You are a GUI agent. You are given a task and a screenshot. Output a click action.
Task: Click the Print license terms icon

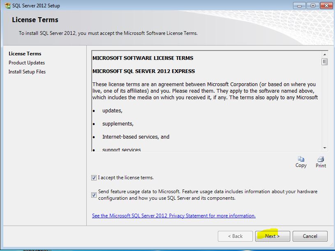click(321, 159)
